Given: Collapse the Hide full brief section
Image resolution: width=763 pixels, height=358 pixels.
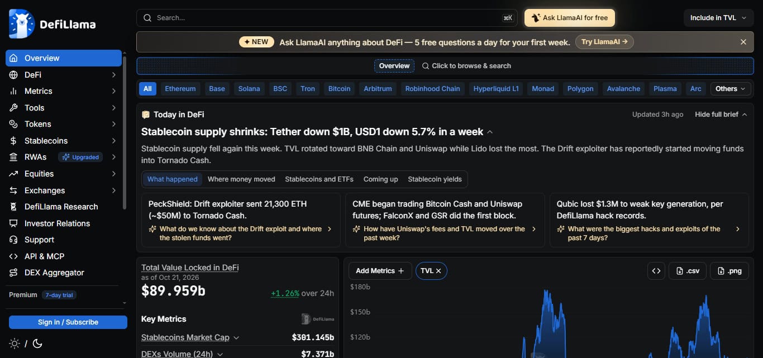Looking at the screenshot, I should click(x=721, y=114).
